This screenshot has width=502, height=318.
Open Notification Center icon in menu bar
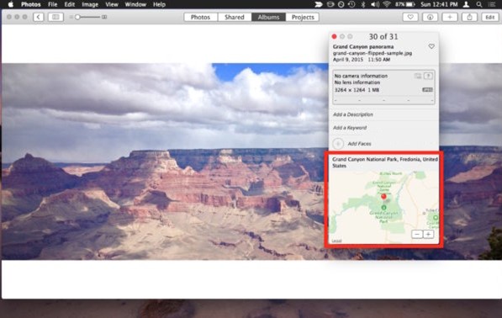tap(491, 4)
